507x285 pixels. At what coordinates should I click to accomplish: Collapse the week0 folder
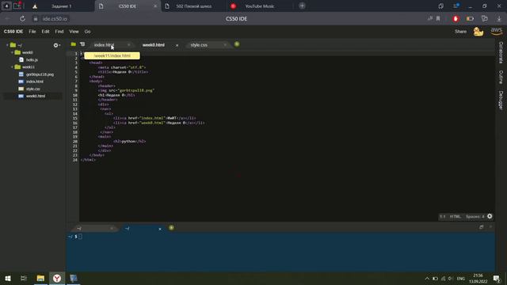(x=13, y=52)
